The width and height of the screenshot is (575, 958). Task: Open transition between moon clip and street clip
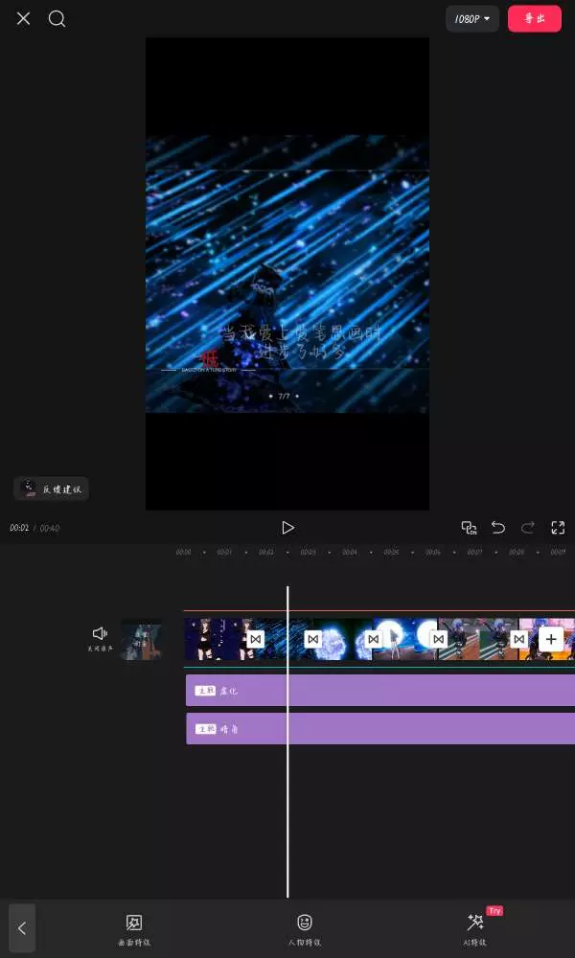pos(438,639)
